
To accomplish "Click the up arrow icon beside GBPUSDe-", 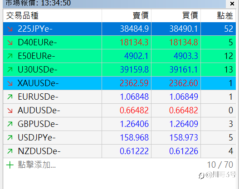I will coord(10,124).
